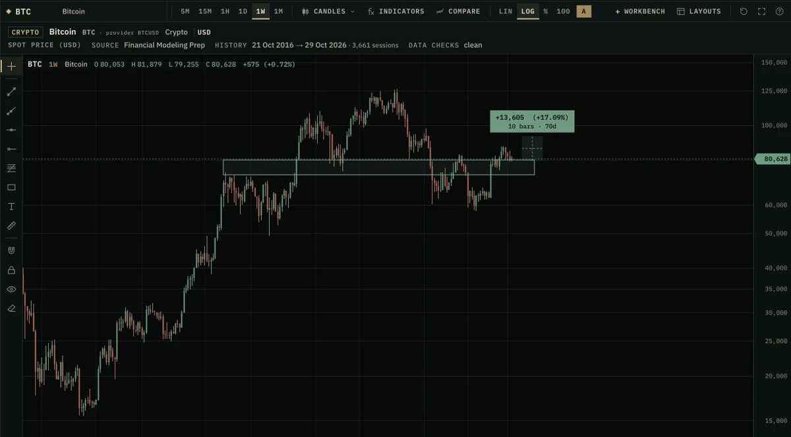Switch price scale to LIN
The height and width of the screenshot is (437, 791).
click(506, 11)
